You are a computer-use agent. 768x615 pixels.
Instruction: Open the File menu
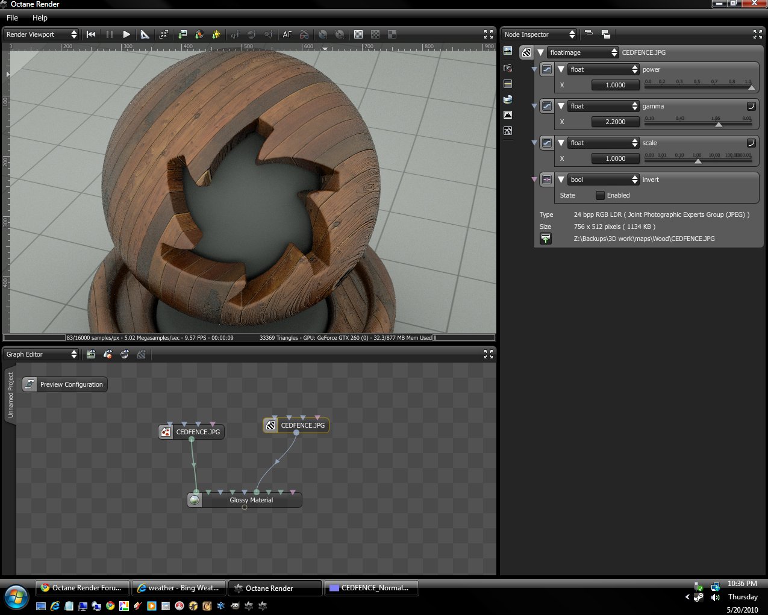12,17
